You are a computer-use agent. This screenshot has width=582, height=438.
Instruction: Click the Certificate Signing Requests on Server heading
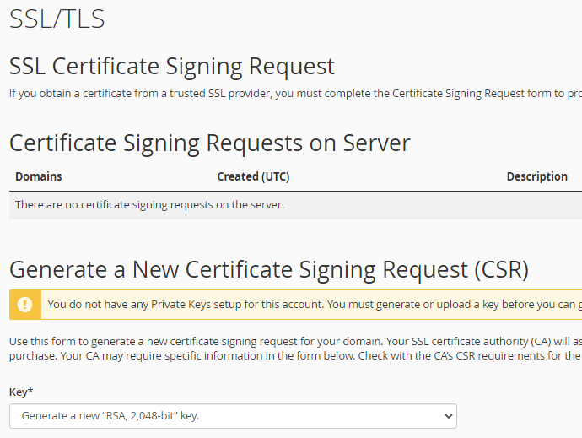[x=210, y=143]
